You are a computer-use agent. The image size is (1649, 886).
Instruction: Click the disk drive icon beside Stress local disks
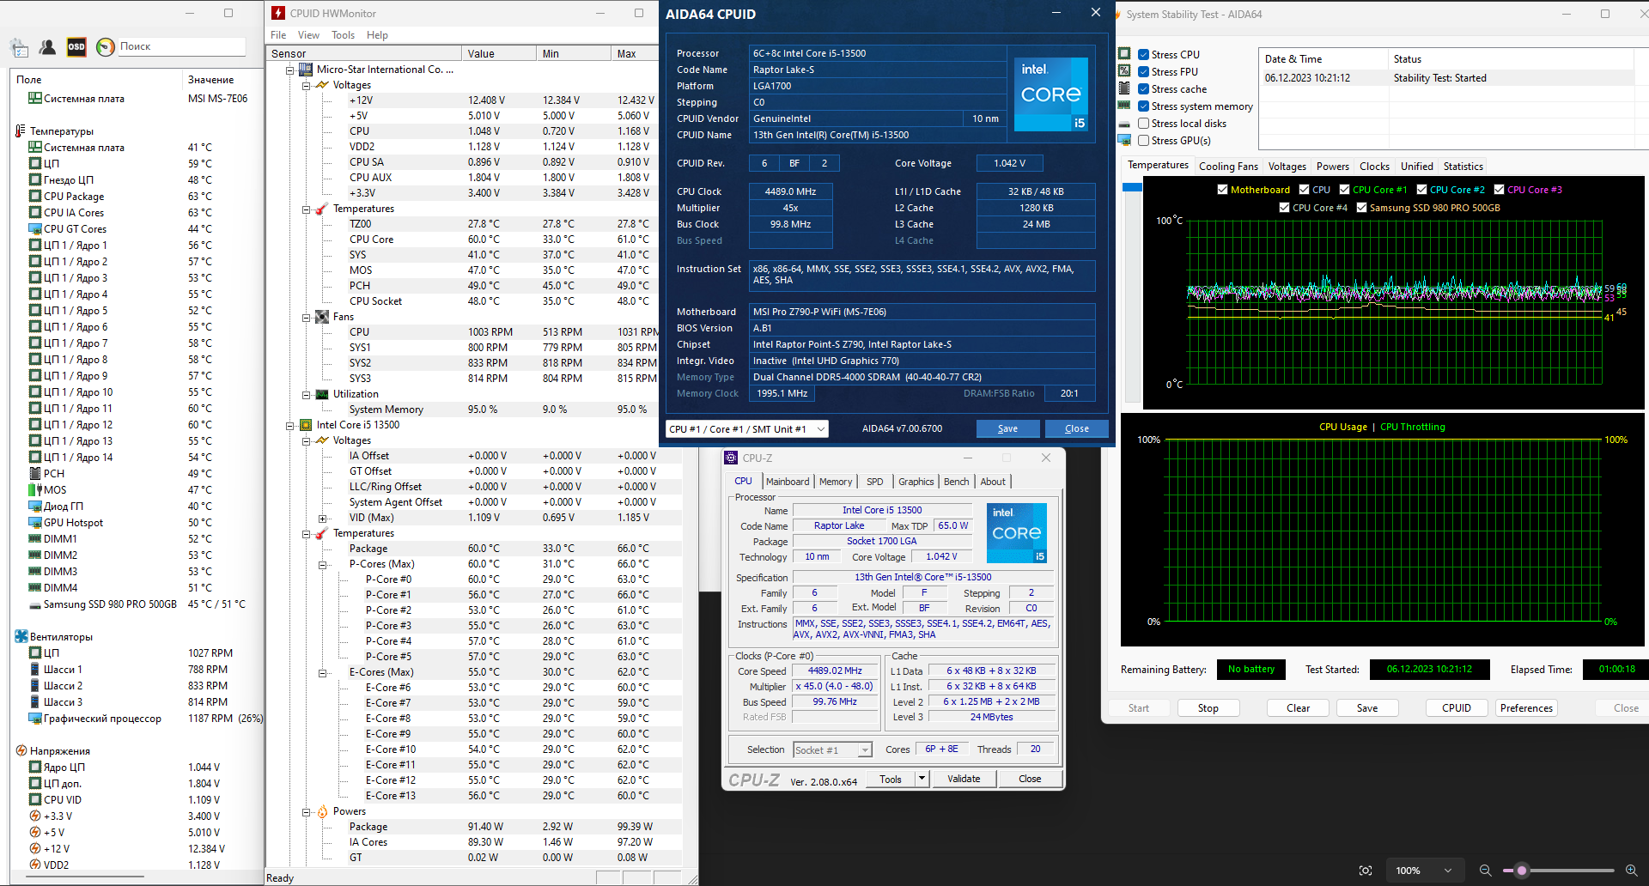[x=1124, y=124]
